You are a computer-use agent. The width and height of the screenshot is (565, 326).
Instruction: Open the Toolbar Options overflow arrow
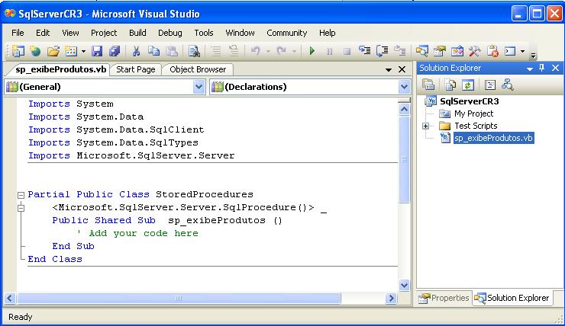(x=534, y=55)
